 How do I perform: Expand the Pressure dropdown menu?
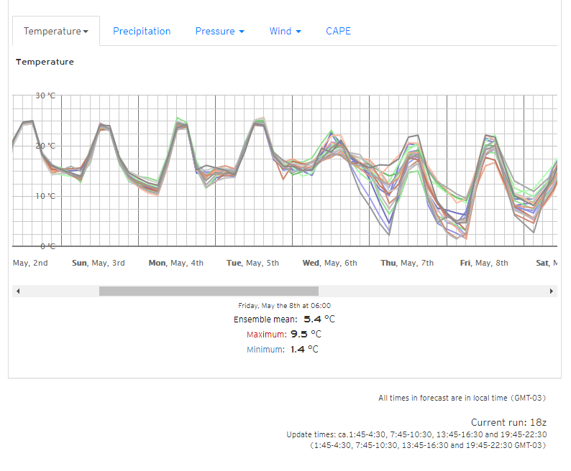pyautogui.click(x=219, y=32)
